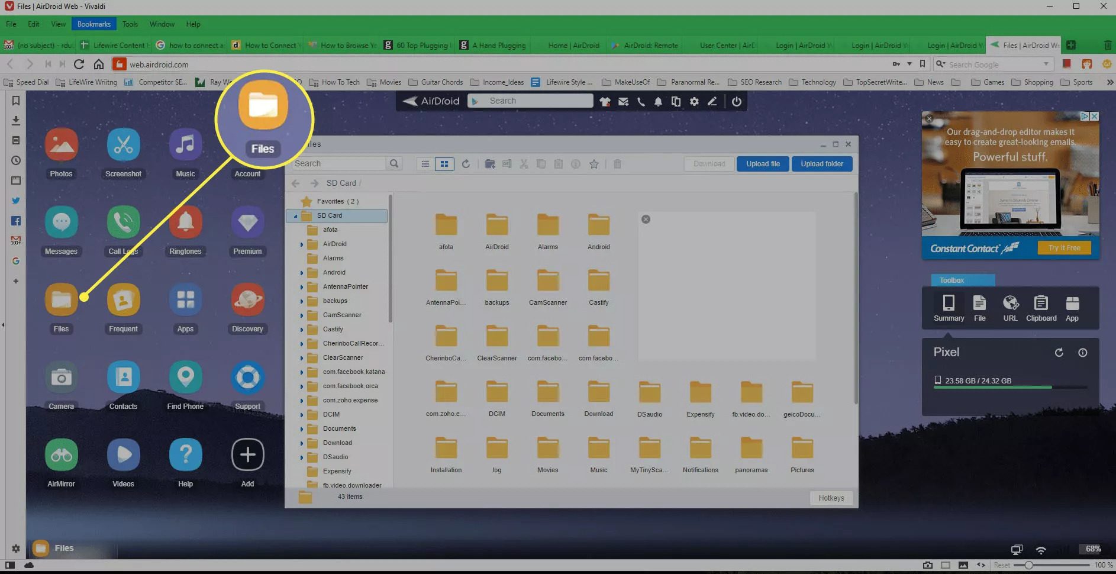
Task: Select Favorites (2) in the tree
Action: point(337,201)
